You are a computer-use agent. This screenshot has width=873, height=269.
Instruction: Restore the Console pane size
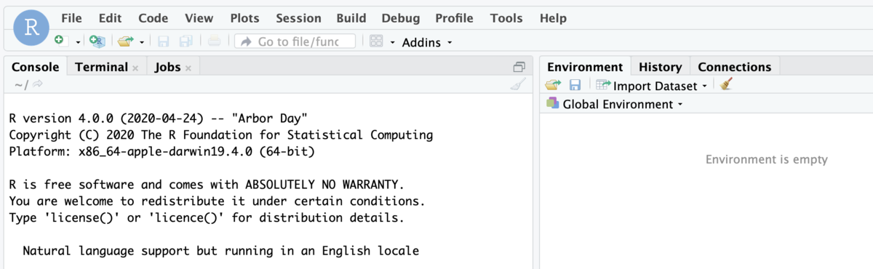[519, 67]
